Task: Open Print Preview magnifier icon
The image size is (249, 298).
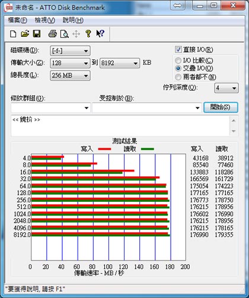Action: (x=65, y=34)
